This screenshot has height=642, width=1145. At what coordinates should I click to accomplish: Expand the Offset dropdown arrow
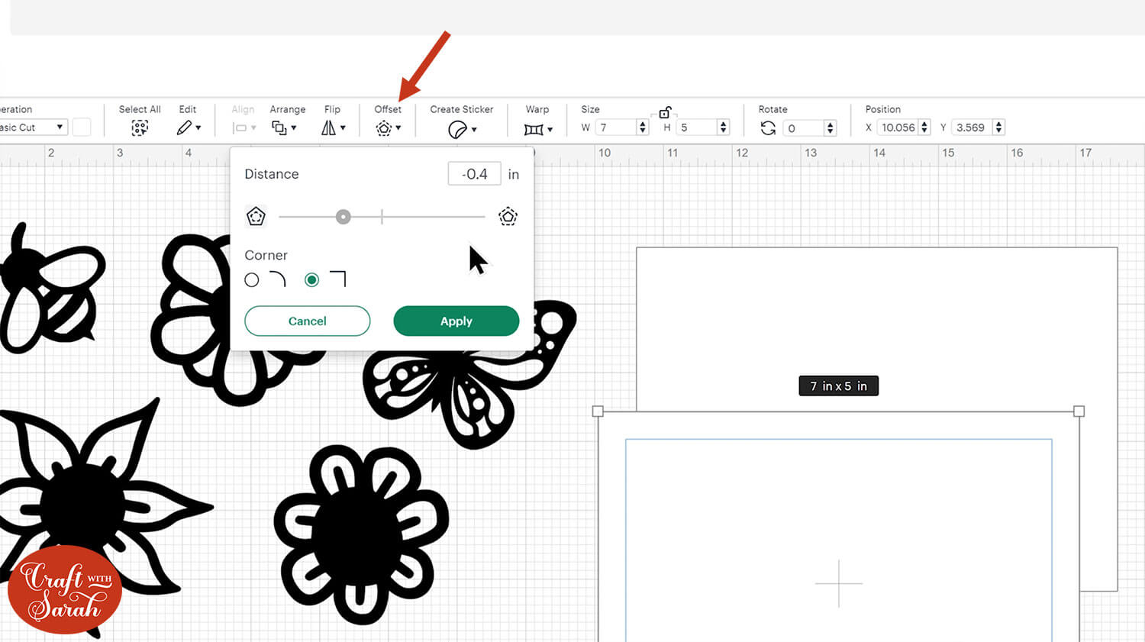[x=398, y=128]
